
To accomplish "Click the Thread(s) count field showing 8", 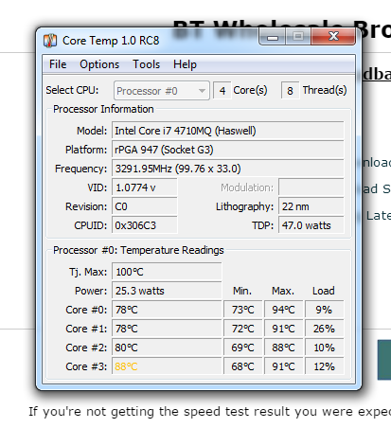I will point(290,91).
